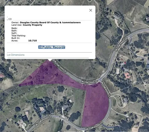Image resolution: width=149 pixels, height=132 pixels.
Task: Click the W Oak Hills Dr label just below popup
Action: click(60, 66)
